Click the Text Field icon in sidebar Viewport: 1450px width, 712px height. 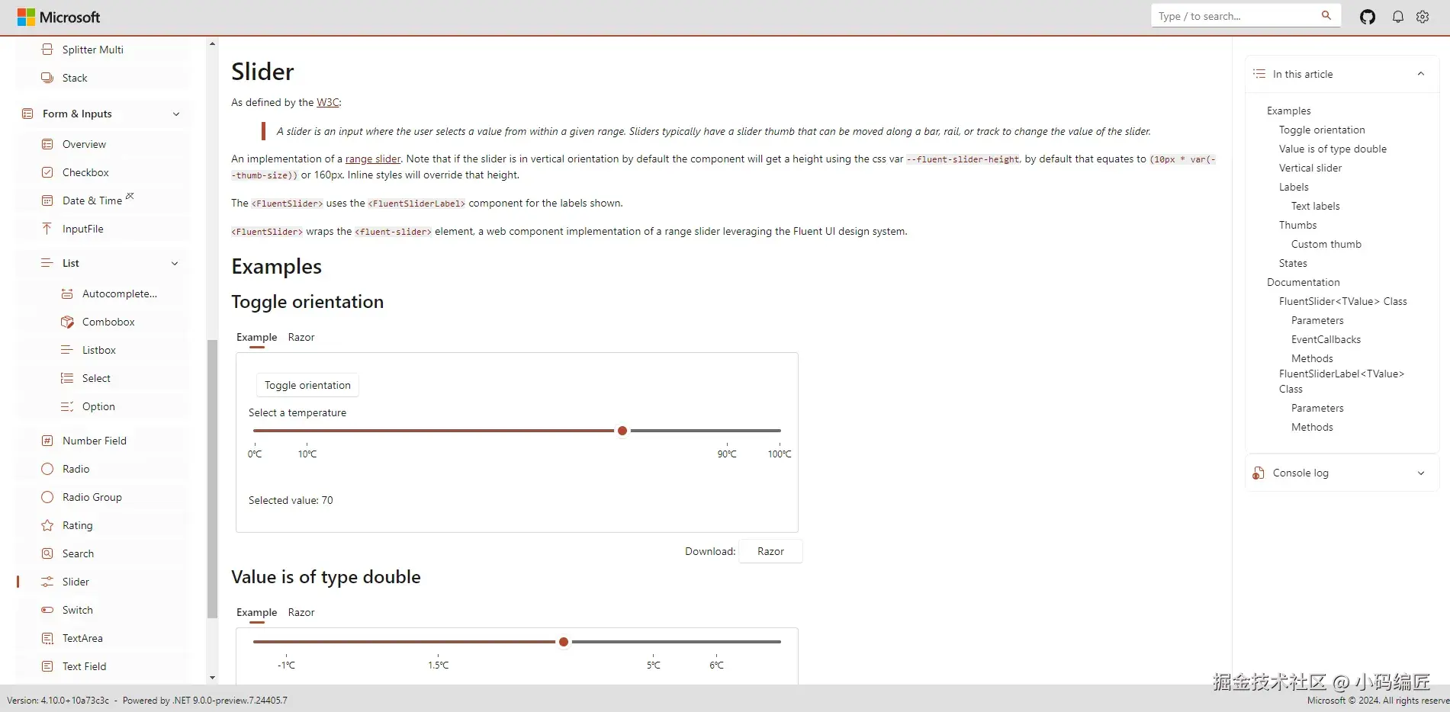pos(47,666)
